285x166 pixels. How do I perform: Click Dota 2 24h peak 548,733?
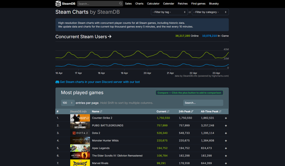pyautogui.click(x=184, y=133)
